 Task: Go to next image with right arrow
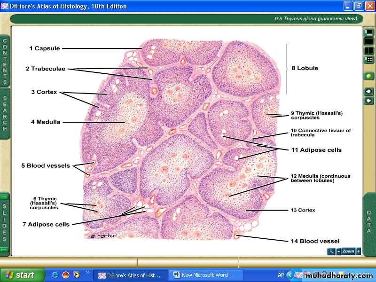(369, 101)
